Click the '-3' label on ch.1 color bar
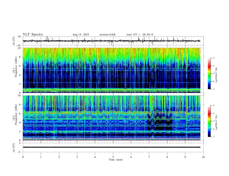229x176 pixels. point(213,58)
